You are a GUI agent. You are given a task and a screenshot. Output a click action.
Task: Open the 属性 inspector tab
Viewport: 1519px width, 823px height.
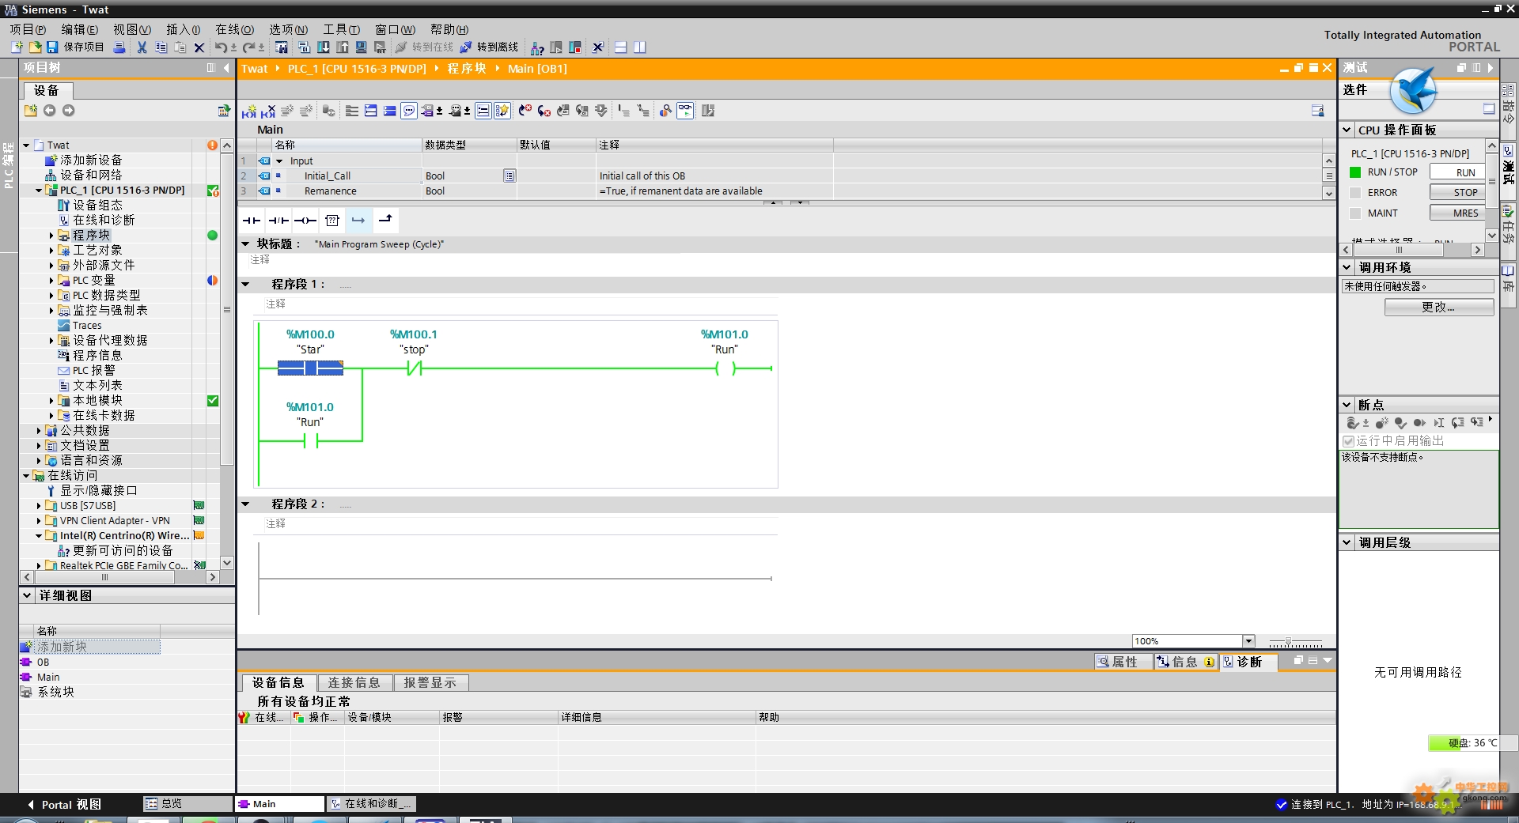(x=1124, y=662)
